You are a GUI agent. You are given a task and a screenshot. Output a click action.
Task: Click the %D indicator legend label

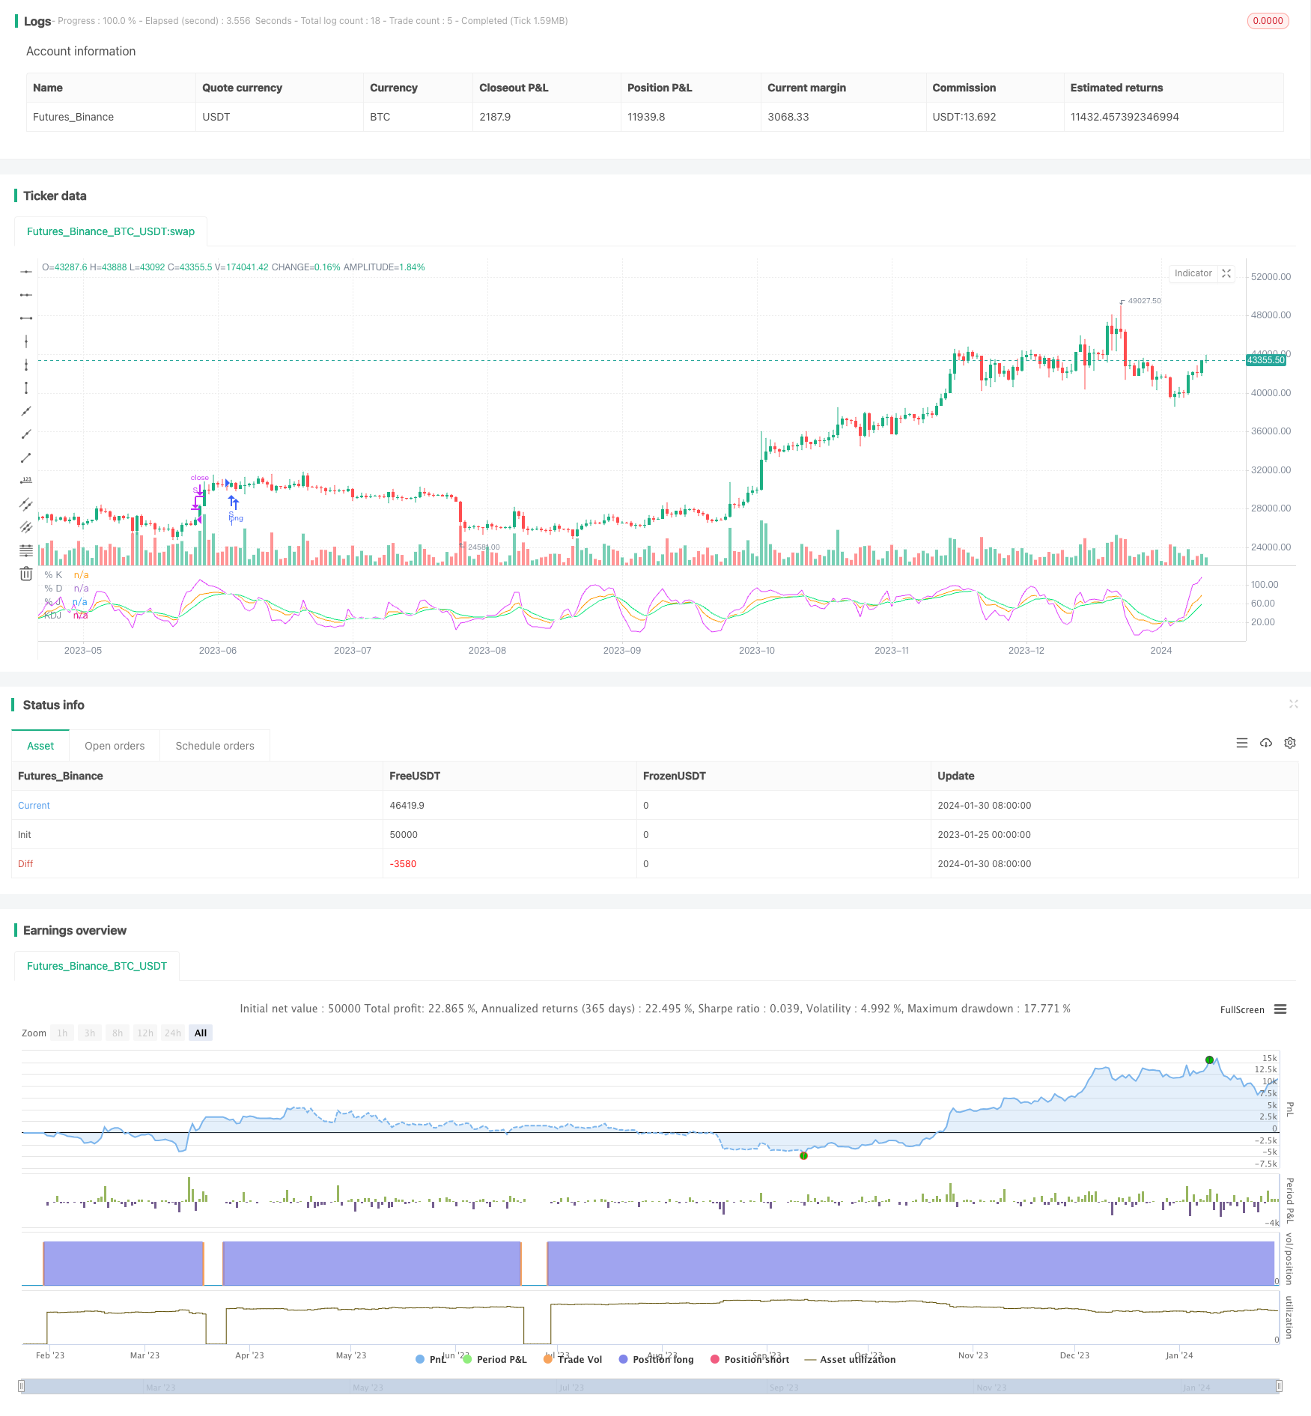click(x=54, y=589)
